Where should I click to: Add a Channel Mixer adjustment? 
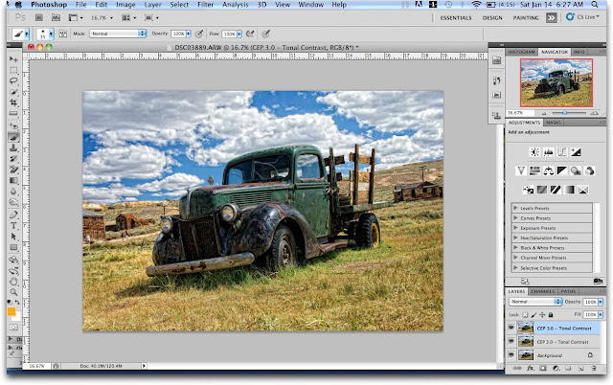[x=590, y=170]
